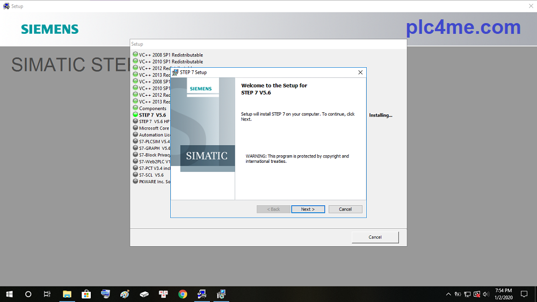Select the S7-Block Privacy row
This screenshot has width=537, height=302.
click(151, 155)
